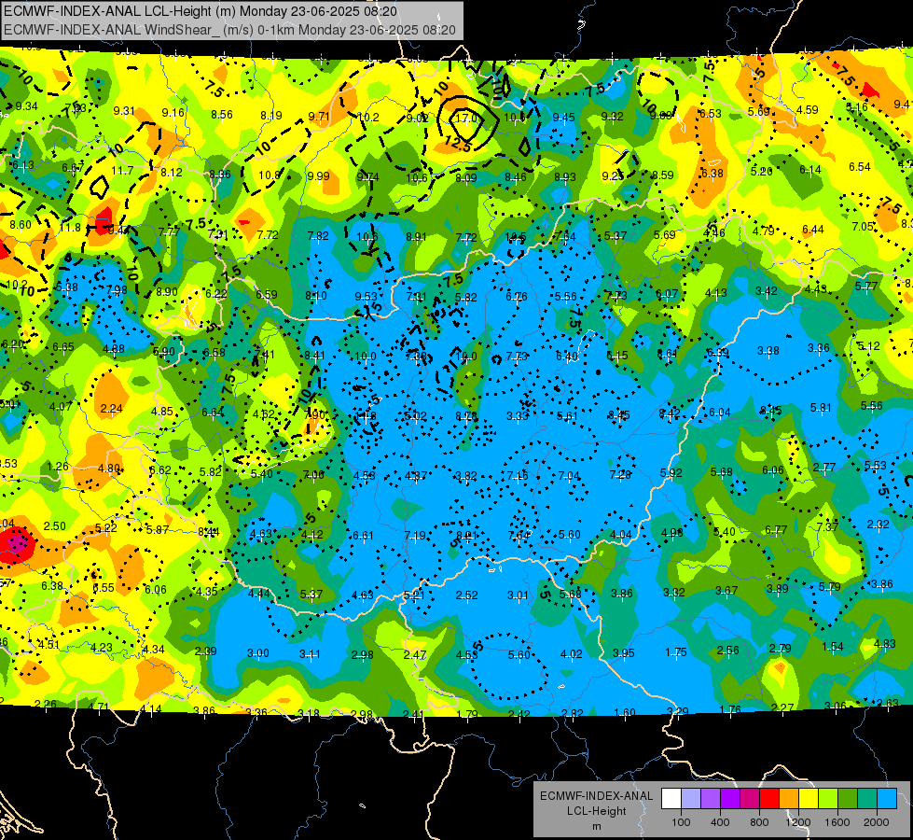This screenshot has width=913, height=840.
Task: Click the WindShear 0-1km title line
Action: point(229,30)
